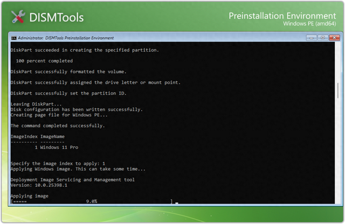Click the 'DISMTools' header title

57,17
